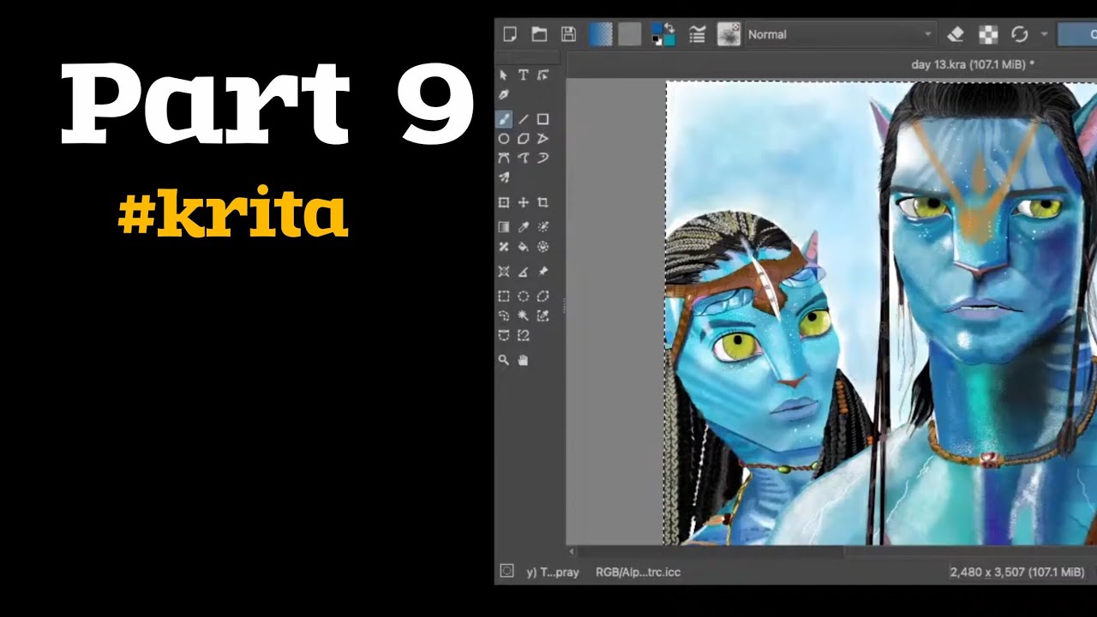Screen dimensions: 1097x617
Task: Open the Normal blending mode dropdown
Action: click(840, 34)
